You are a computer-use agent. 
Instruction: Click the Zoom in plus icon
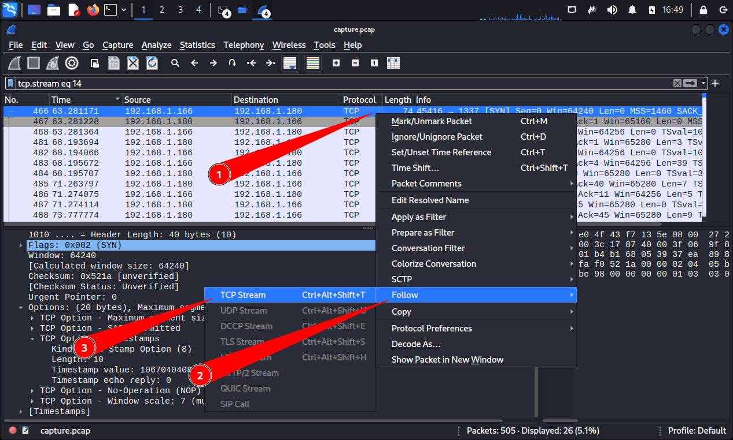coord(336,63)
